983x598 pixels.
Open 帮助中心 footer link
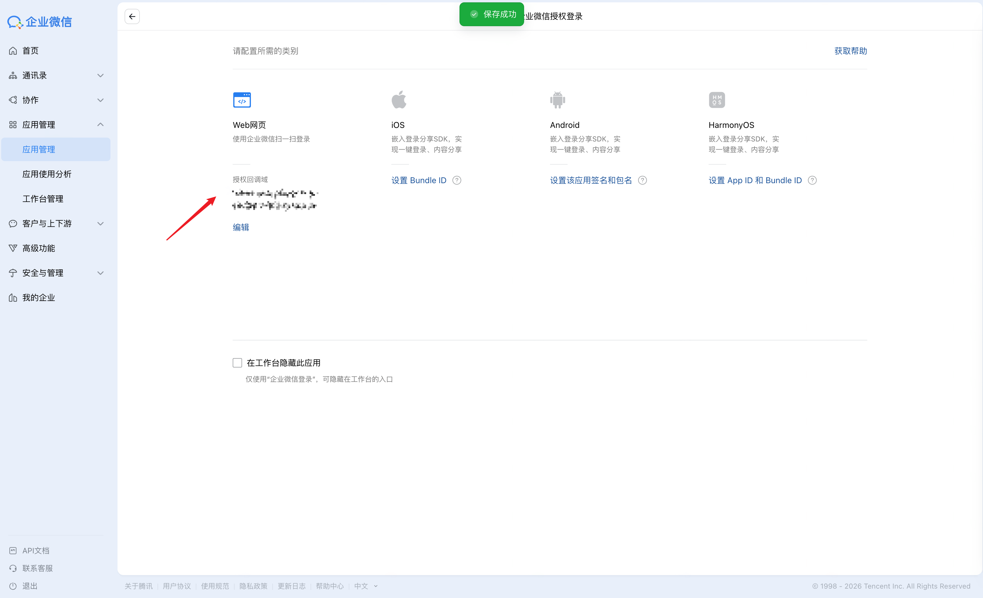tap(330, 586)
